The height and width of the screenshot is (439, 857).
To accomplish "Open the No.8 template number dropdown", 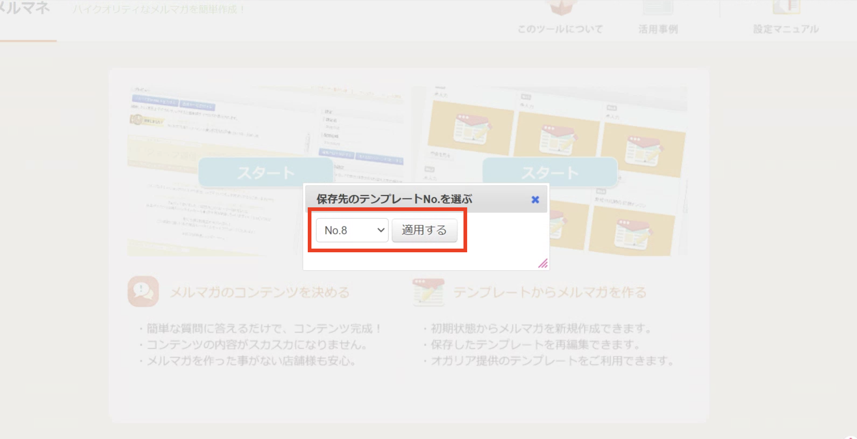I will [352, 230].
